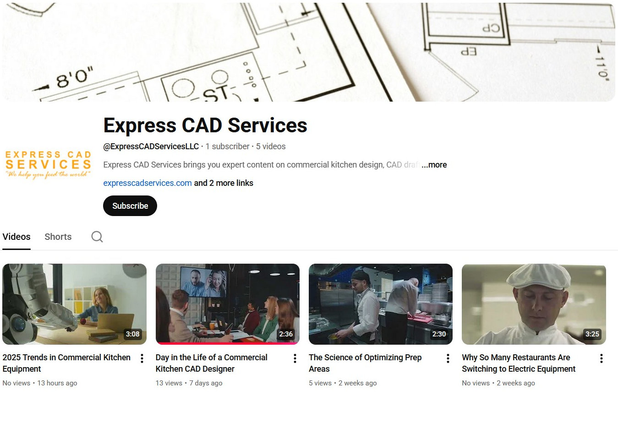Open The Science of Optimizing Prep Areas video
The image size is (618, 428).
pyautogui.click(x=380, y=303)
